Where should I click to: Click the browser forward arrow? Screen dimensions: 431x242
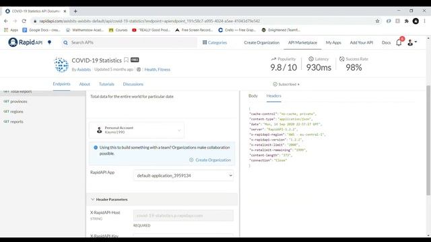(x=15, y=21)
